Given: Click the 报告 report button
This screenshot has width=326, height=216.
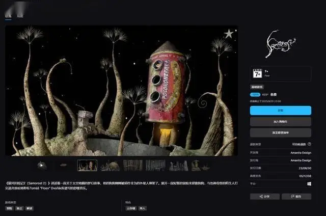Looking at the screenshot, I should 296,197.
